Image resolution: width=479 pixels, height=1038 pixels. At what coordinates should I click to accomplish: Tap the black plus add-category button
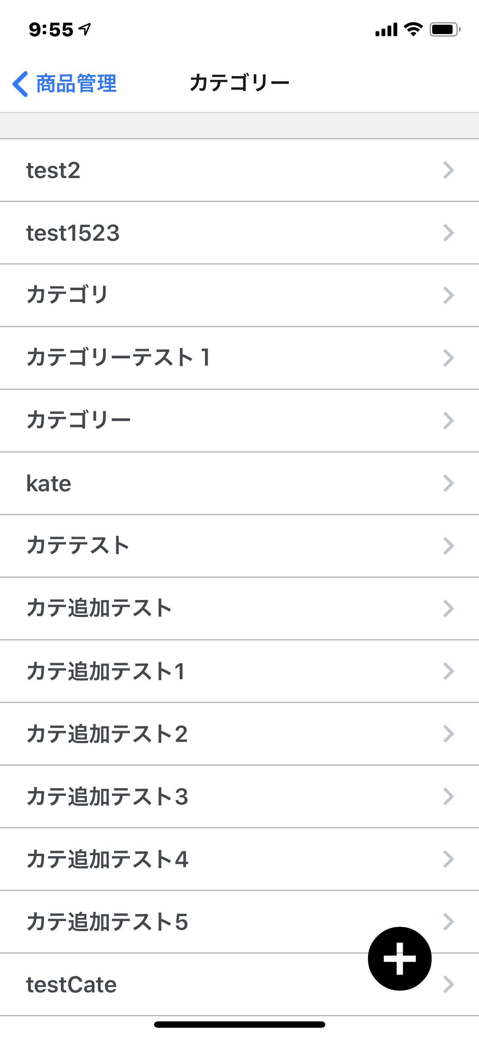click(x=399, y=958)
